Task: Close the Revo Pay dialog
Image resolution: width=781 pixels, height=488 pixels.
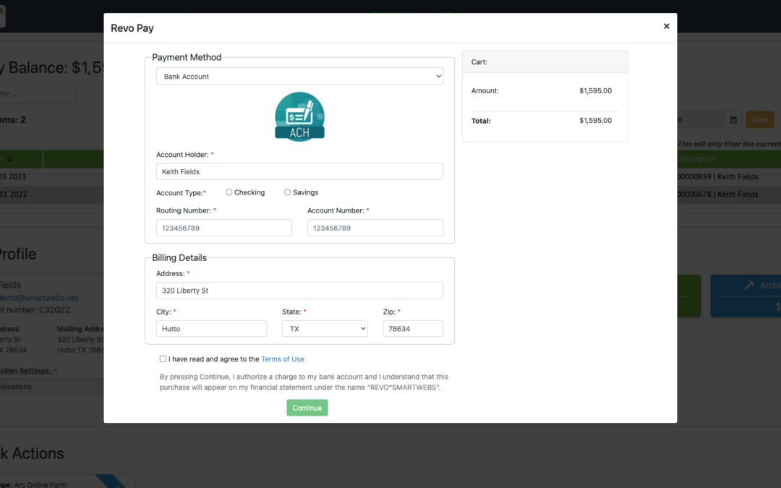Action: pyautogui.click(x=666, y=26)
